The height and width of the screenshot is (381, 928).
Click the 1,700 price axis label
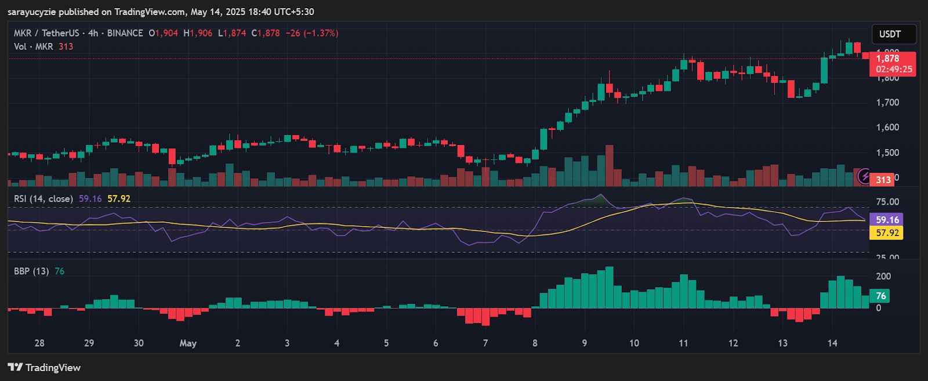pos(887,102)
